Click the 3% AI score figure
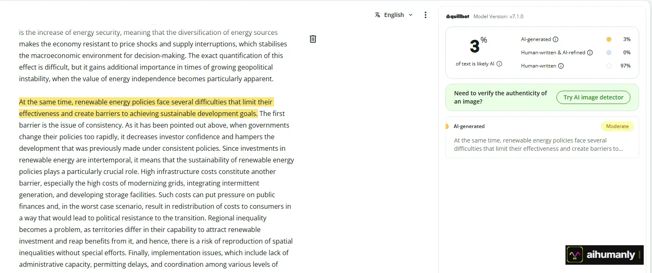 point(478,46)
